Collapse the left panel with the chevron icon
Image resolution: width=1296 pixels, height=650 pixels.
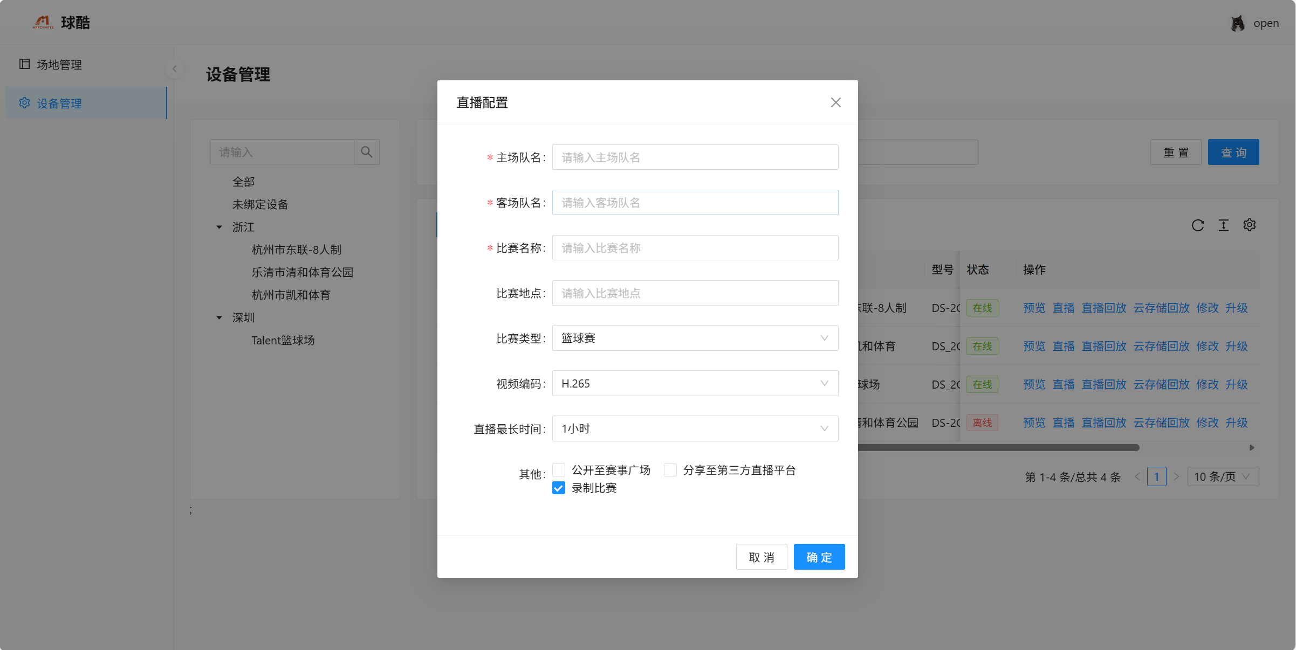[x=174, y=68]
